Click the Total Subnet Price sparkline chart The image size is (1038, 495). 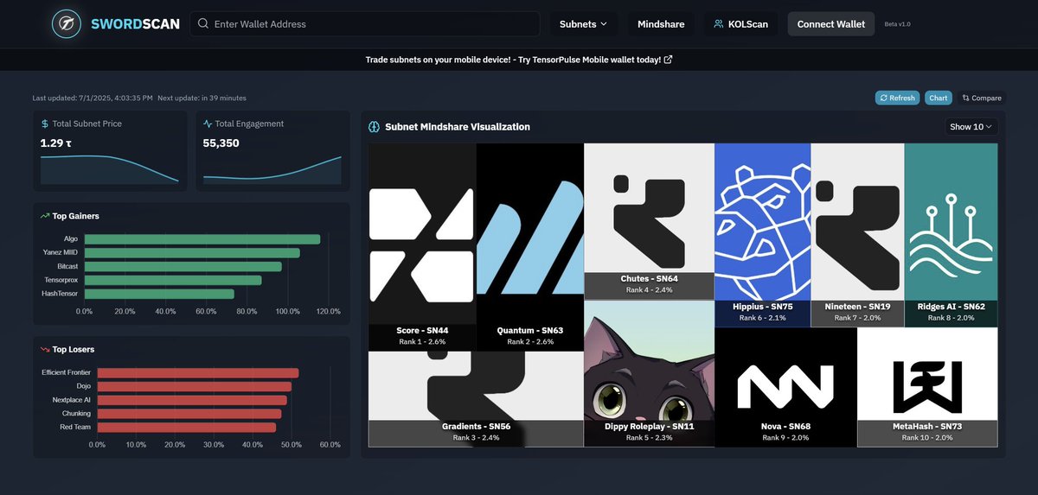point(110,169)
